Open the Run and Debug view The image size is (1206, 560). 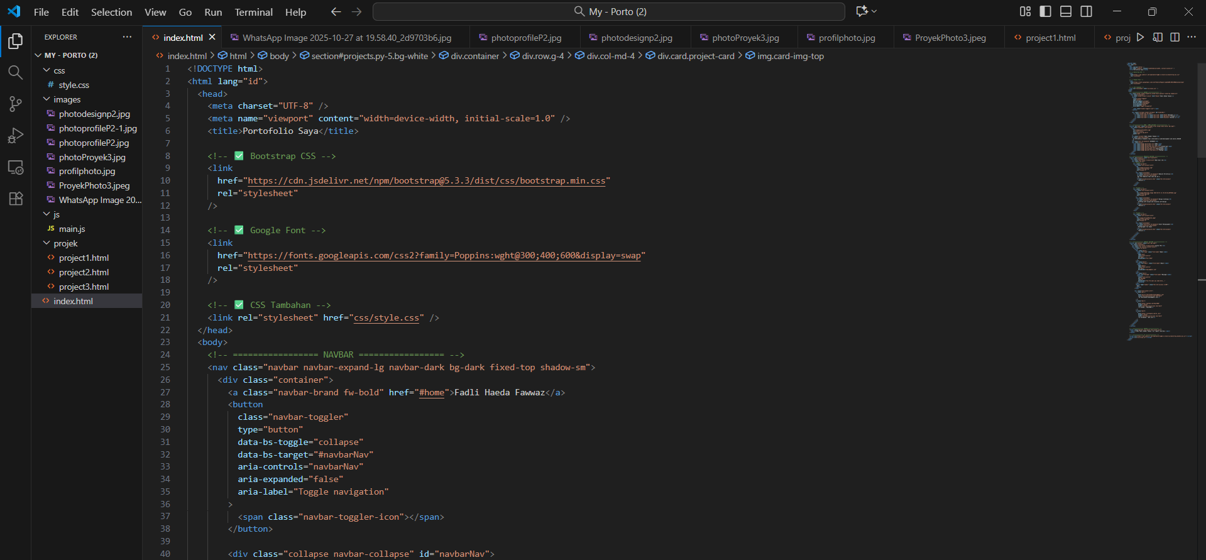pyautogui.click(x=16, y=136)
